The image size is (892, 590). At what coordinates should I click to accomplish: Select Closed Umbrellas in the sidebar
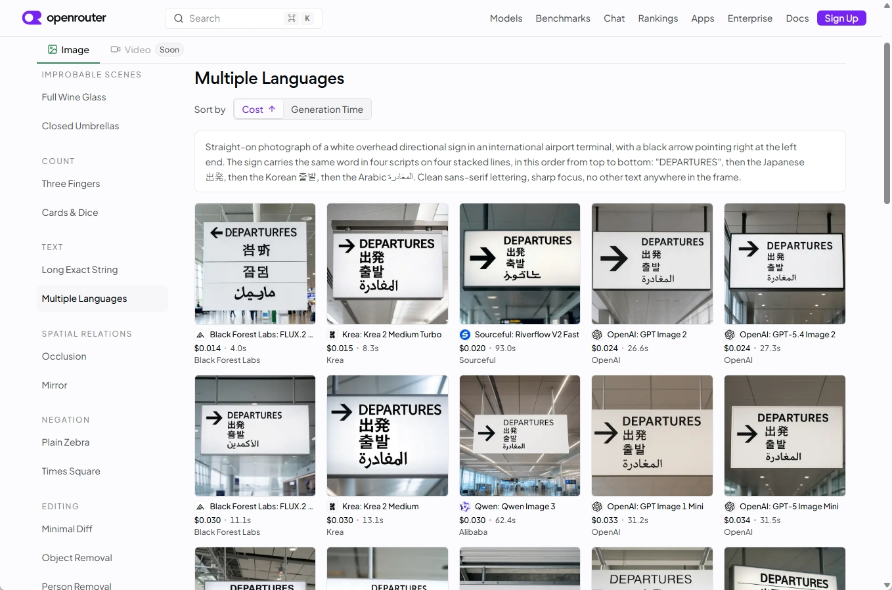coord(102,126)
